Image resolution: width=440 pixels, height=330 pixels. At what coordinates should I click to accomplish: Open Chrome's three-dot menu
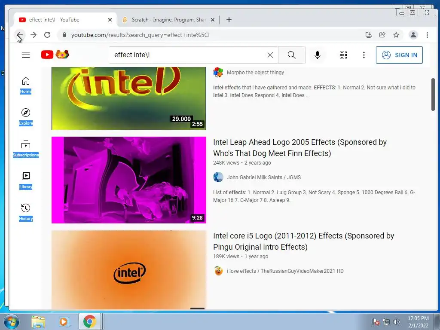click(427, 35)
